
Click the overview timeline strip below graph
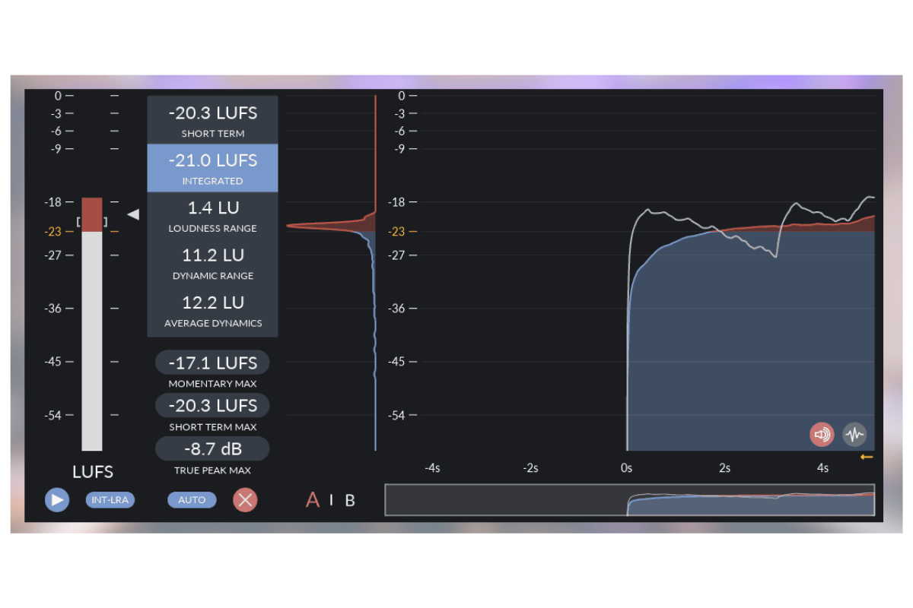[x=629, y=500]
